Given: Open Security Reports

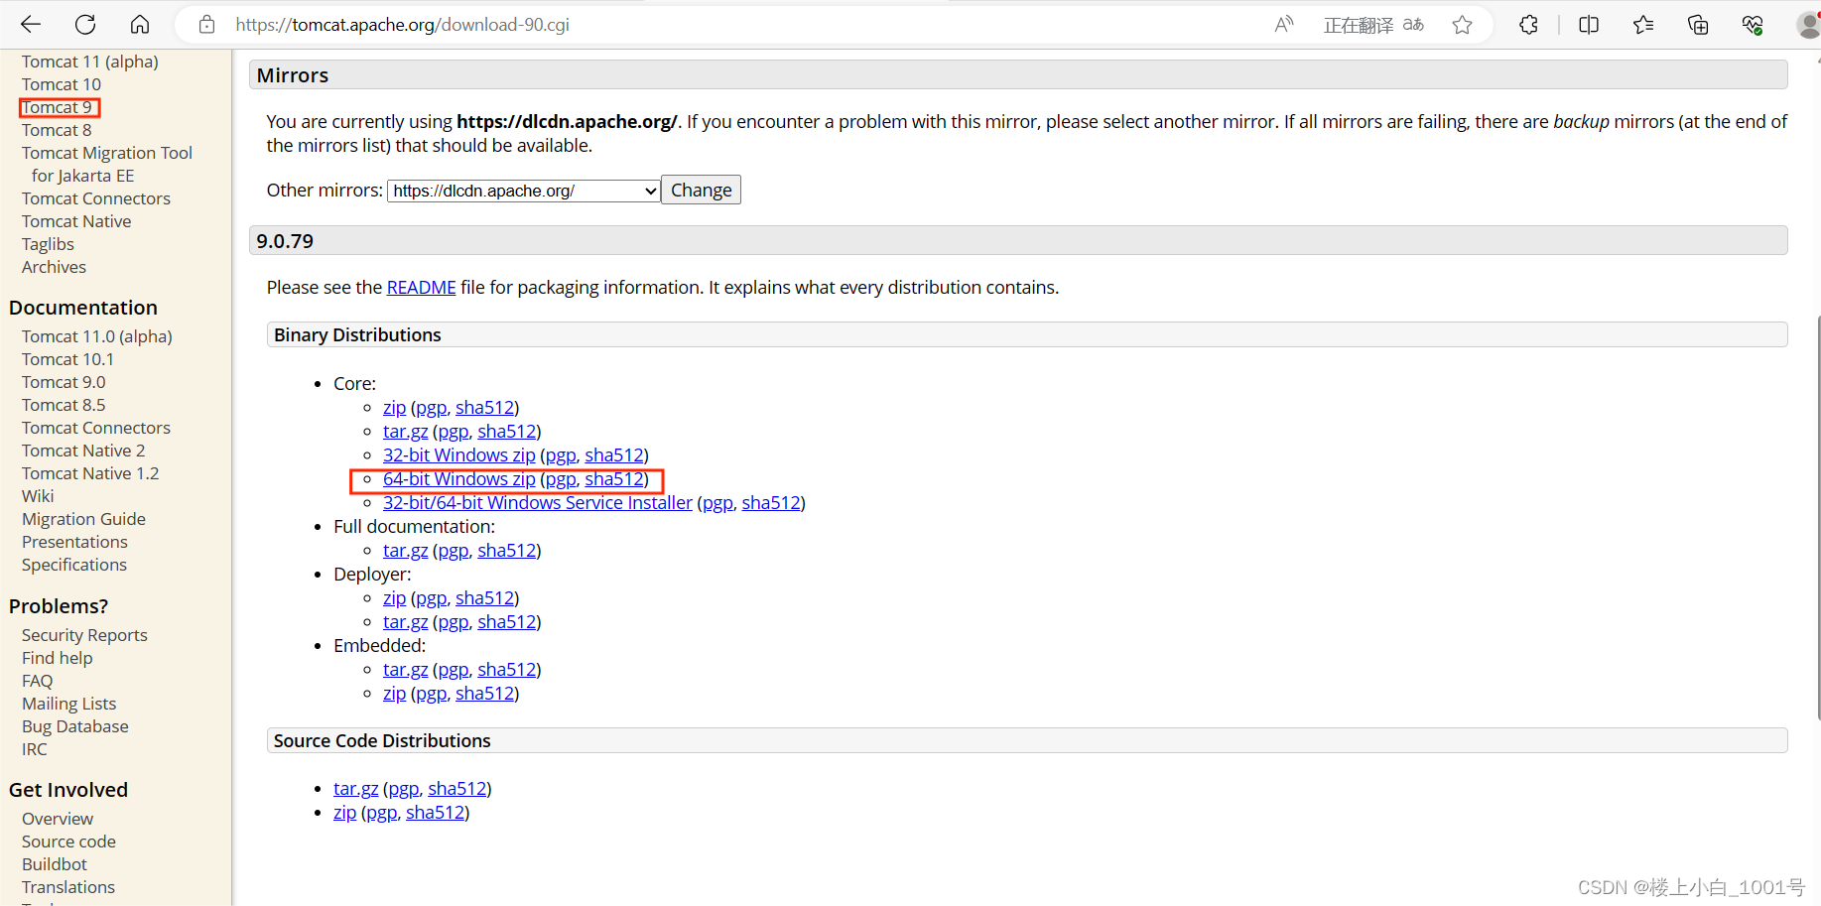Looking at the screenshot, I should click(84, 635).
